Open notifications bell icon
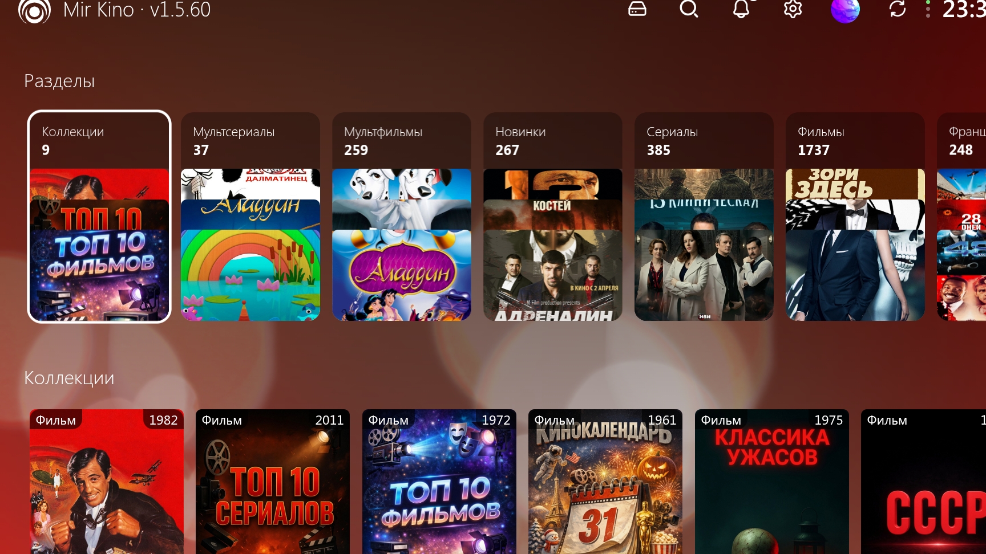986x554 pixels. coord(741,9)
